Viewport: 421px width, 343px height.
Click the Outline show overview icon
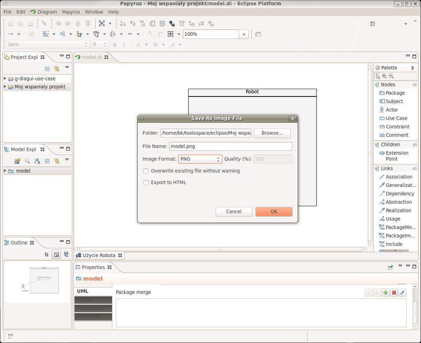[56, 255]
